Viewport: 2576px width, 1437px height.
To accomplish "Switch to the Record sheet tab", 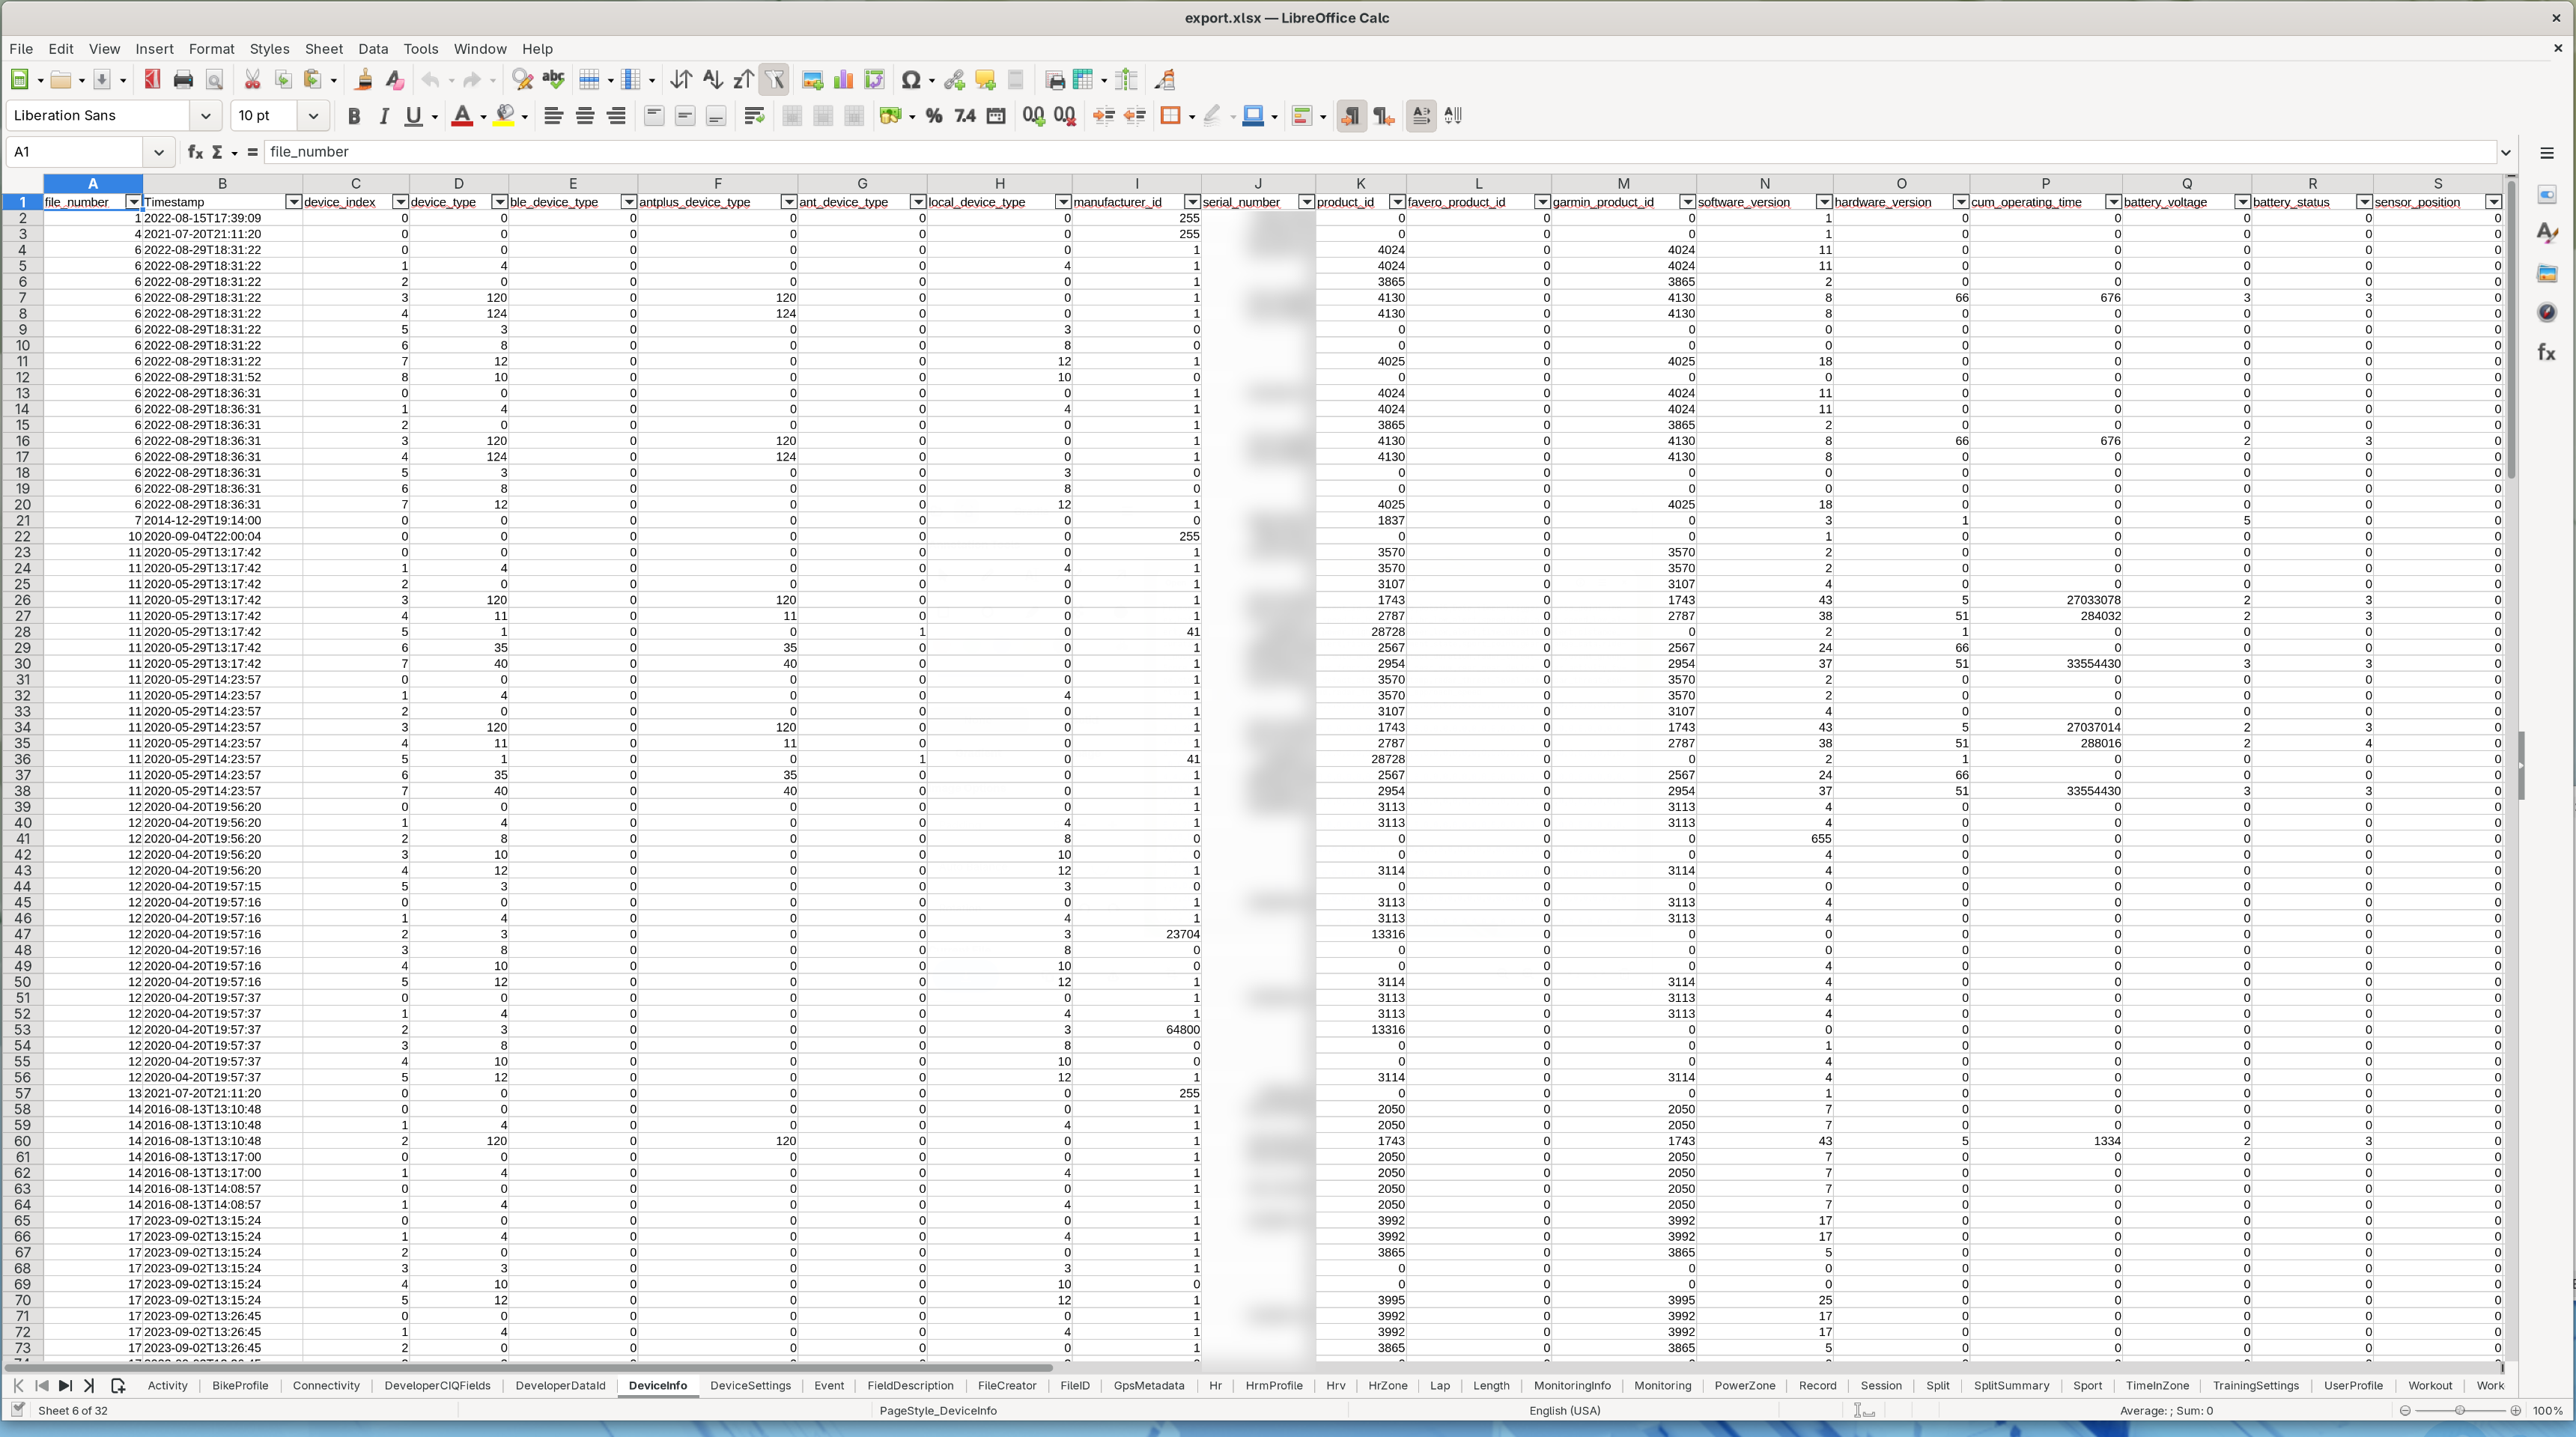I will click(x=1817, y=1385).
